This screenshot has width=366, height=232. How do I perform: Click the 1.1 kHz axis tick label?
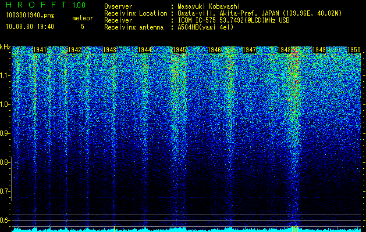(x=5, y=76)
